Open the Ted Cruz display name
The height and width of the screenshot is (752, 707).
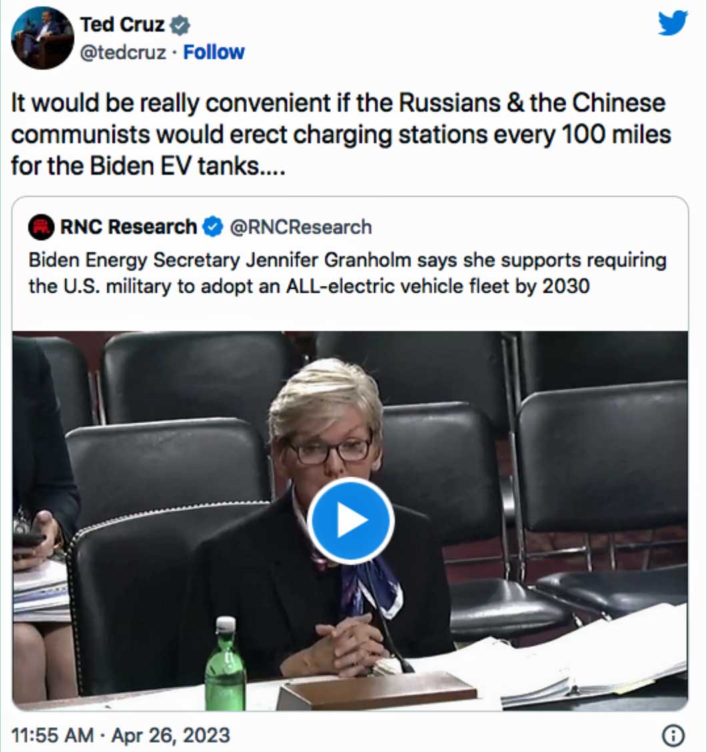coord(123,25)
